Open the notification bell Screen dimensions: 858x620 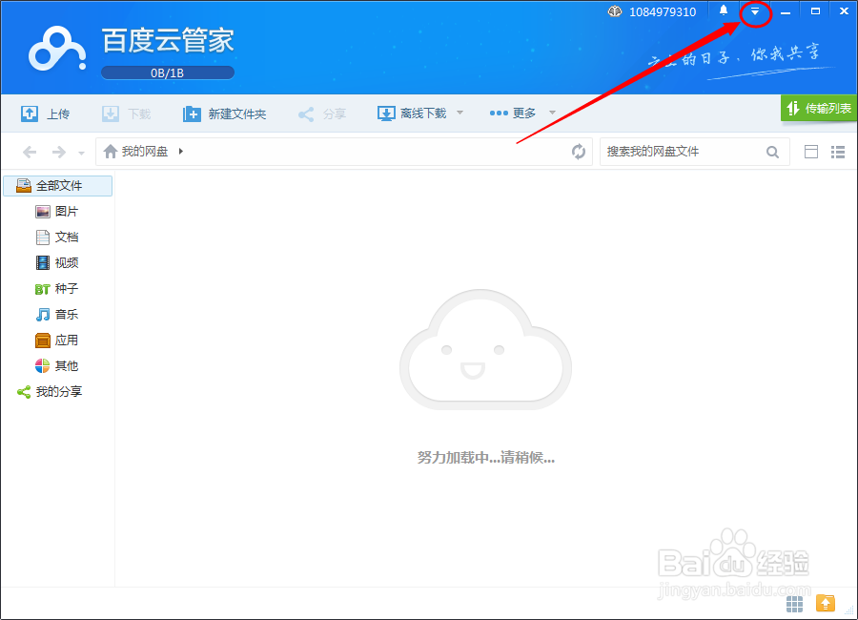click(724, 10)
